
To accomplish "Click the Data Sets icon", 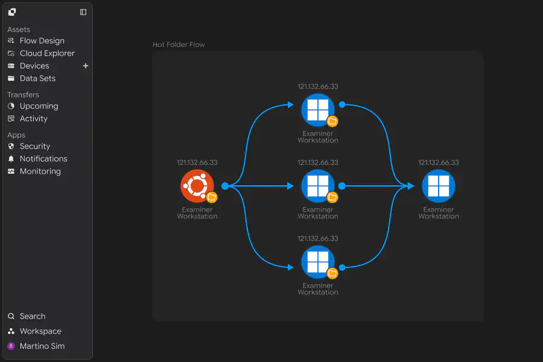I will 11,78.
